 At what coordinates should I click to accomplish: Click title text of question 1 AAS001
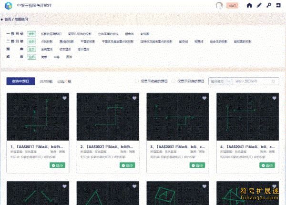(37, 147)
